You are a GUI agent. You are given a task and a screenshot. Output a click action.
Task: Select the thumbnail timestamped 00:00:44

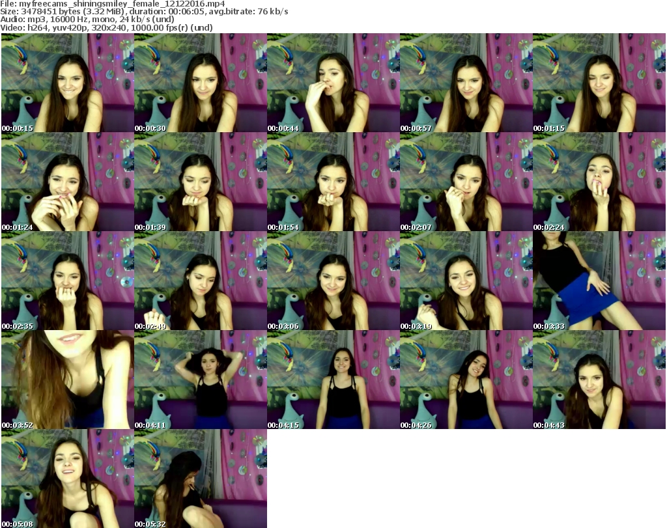pyautogui.click(x=333, y=83)
